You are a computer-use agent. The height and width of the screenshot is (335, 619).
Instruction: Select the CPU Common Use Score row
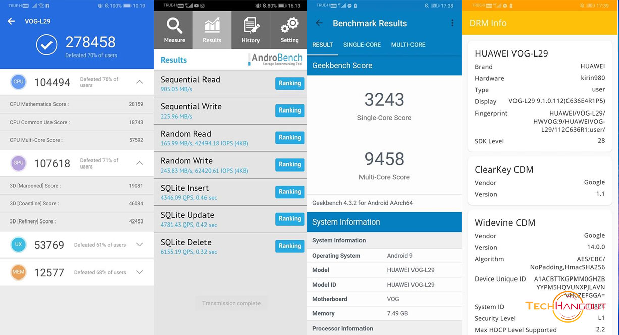point(77,122)
